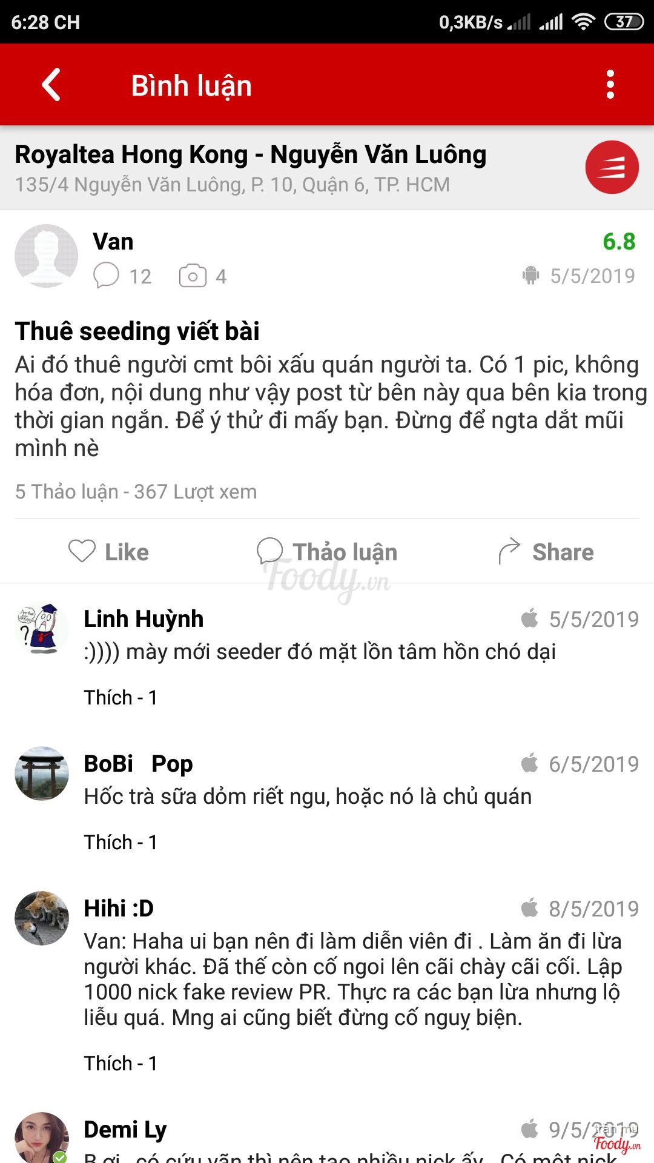
Task: Tap the heart Like icon
Action: click(82, 551)
